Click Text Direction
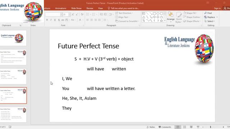This screenshot has width=230, height=129. coord(124,13)
